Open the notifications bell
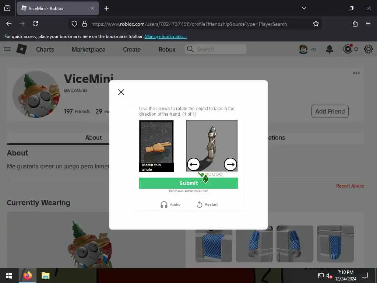This screenshot has height=283, width=377. (x=330, y=49)
